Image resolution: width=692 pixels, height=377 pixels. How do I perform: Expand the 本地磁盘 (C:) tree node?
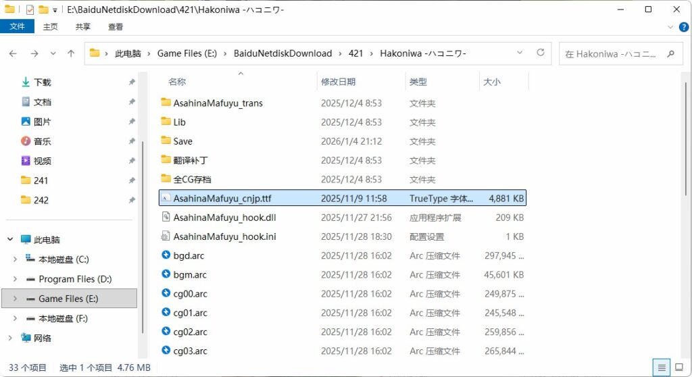pyautogui.click(x=15, y=259)
